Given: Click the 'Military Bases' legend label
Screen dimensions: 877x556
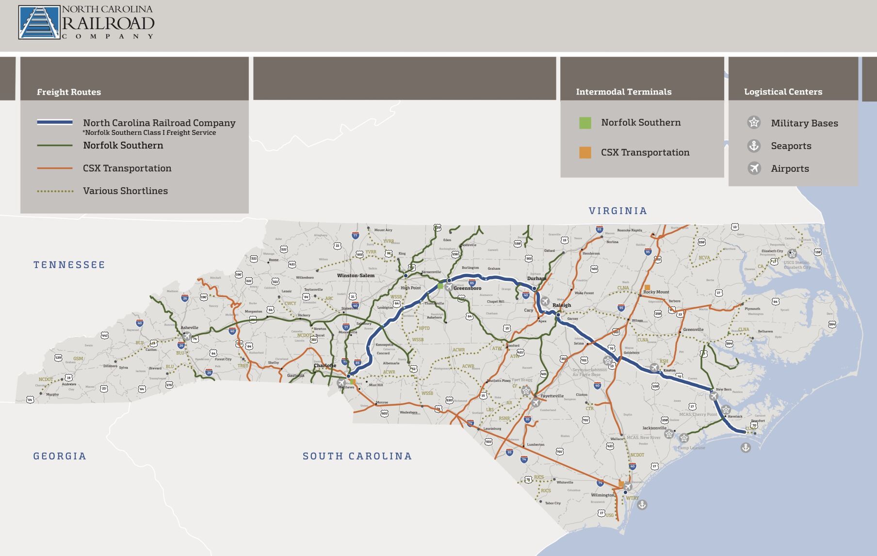Looking at the screenshot, I should click(804, 123).
